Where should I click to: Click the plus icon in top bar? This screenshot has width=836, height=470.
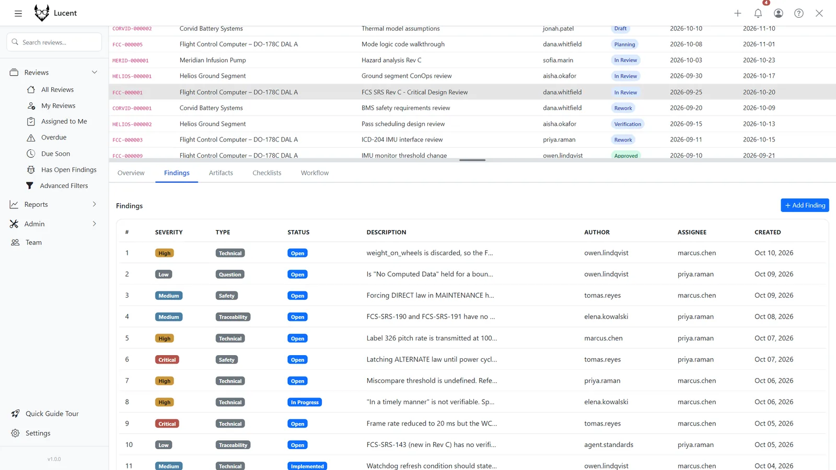click(738, 14)
